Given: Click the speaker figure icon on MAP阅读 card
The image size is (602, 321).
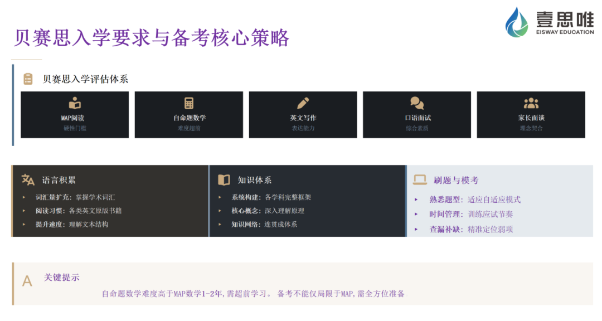Looking at the screenshot, I should (x=74, y=103).
